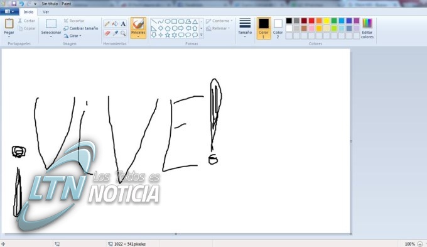Open the Tamaño size dropdown
This screenshot has height=247, width=427.
[245, 28]
